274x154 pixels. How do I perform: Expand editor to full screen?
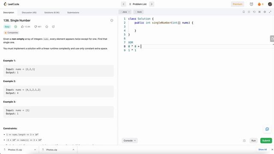point(270,12)
